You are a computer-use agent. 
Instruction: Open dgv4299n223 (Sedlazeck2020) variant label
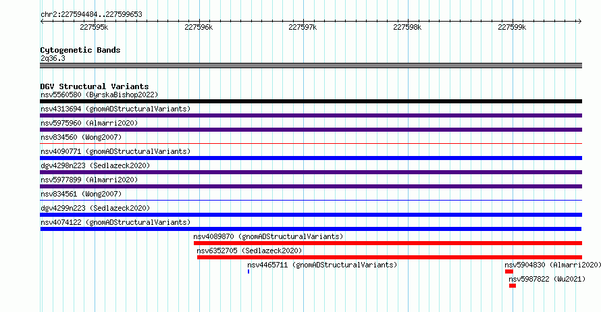coord(95,208)
